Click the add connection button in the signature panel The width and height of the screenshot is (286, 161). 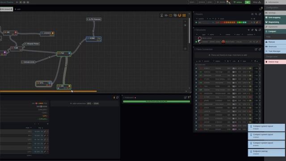(85, 103)
